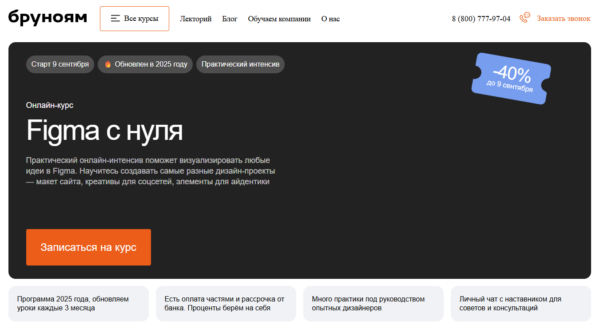Open the Лекторий menu item

tap(195, 19)
